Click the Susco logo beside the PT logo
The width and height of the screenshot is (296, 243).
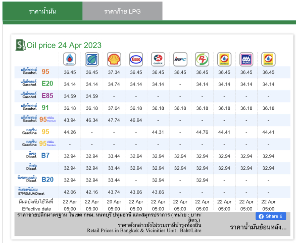[x=224, y=59]
